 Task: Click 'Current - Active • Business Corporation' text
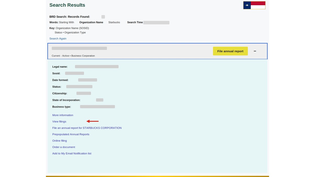point(73,56)
